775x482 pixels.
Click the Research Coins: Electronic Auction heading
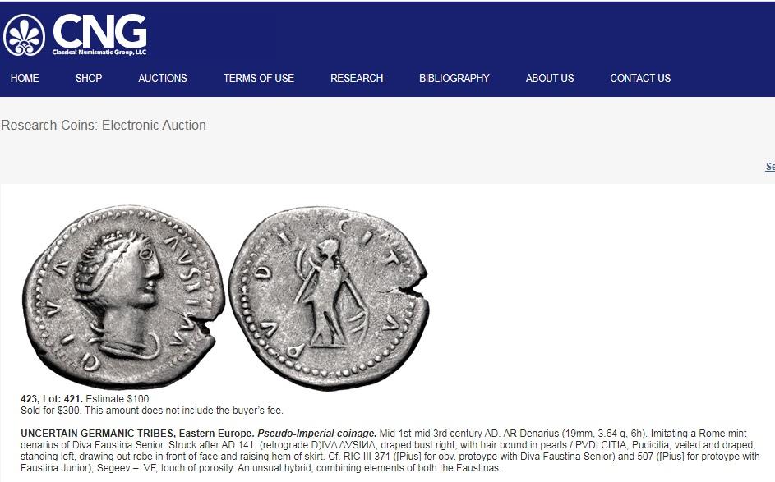[x=104, y=126]
